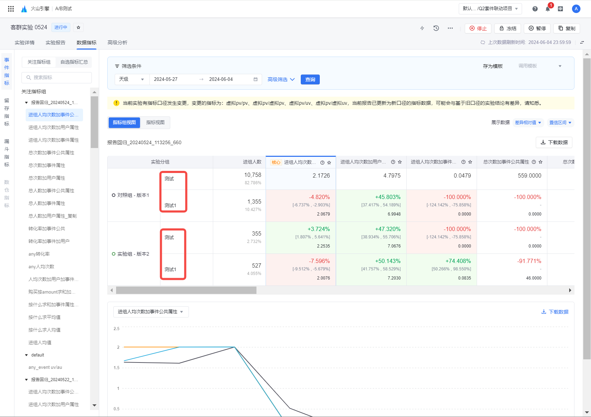Toggle 实验组 - 版本2 series marker

(x=114, y=254)
